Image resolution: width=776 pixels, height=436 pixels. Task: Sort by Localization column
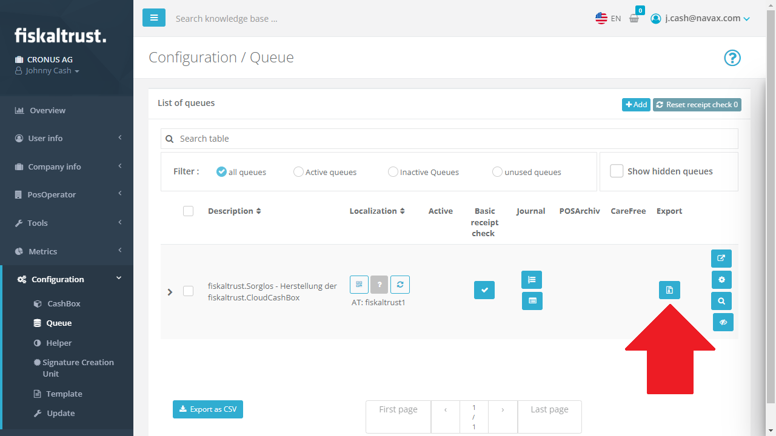[x=377, y=211]
